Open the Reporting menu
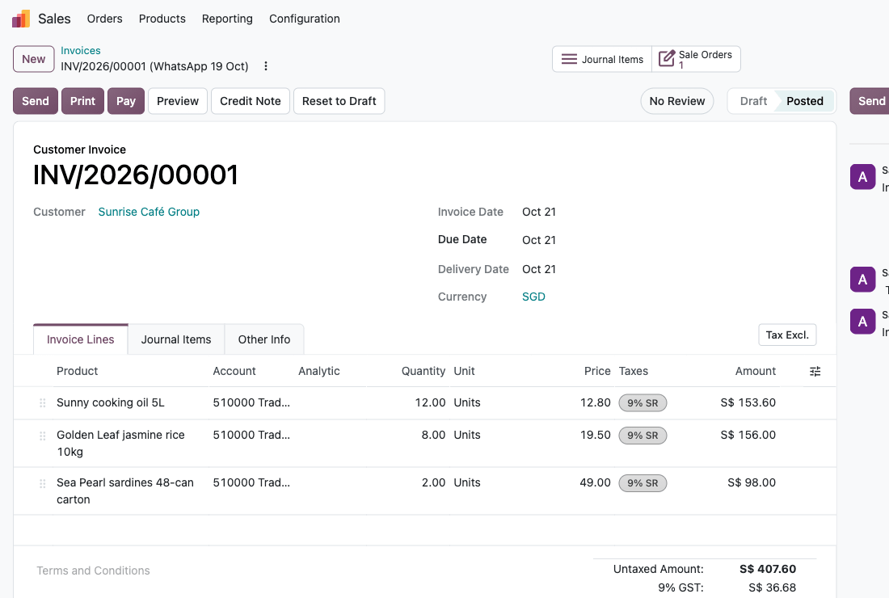This screenshot has height=598, width=889. click(x=227, y=19)
